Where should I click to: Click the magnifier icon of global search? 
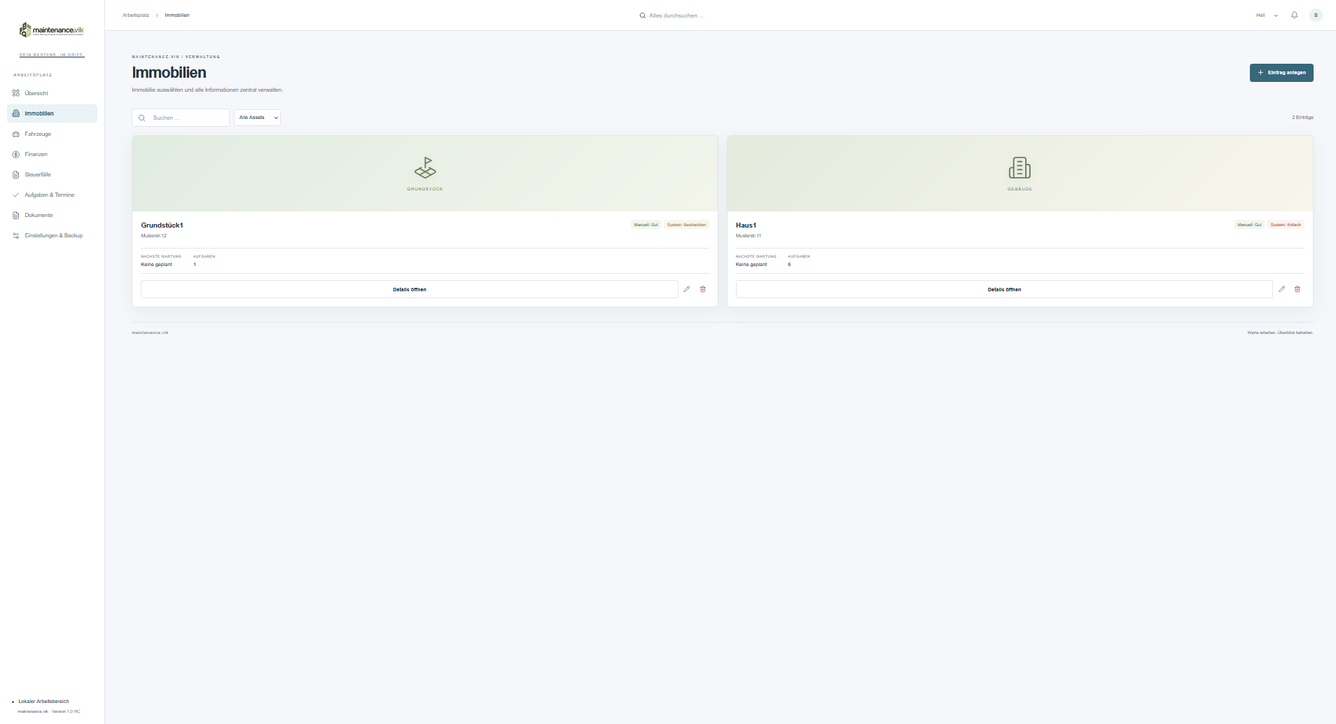(643, 15)
